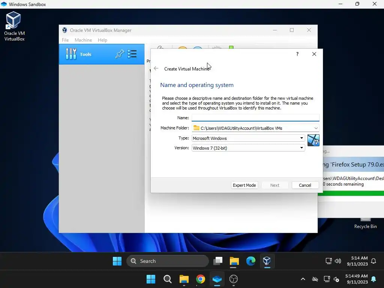Open host Search magnifier icon
Viewport: 384px width, 288px height.
click(x=168, y=279)
